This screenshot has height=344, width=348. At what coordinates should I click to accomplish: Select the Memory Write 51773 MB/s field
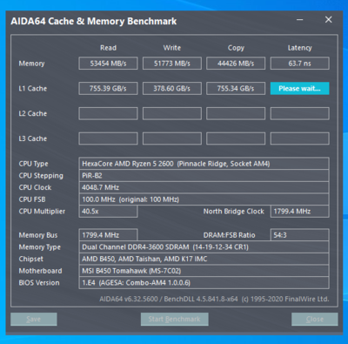pyautogui.click(x=172, y=64)
